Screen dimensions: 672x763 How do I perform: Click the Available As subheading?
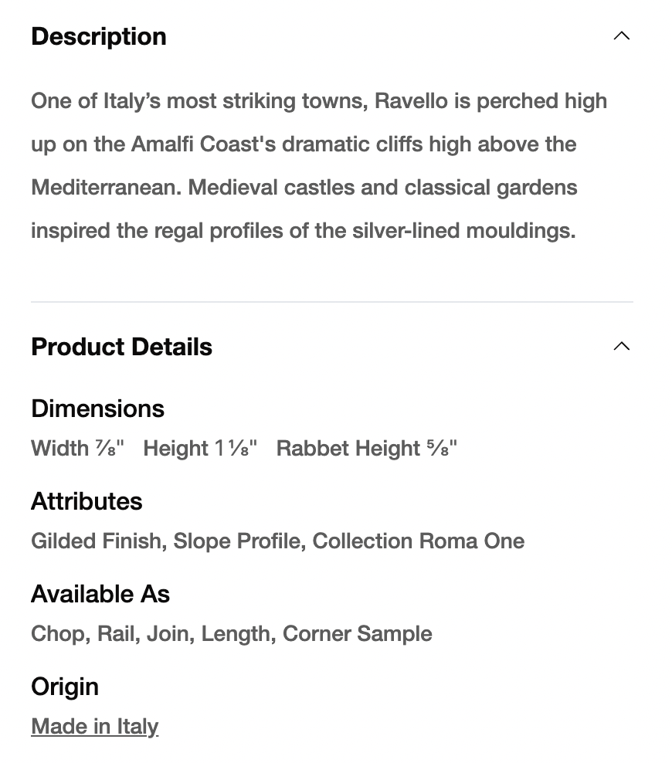coord(100,594)
